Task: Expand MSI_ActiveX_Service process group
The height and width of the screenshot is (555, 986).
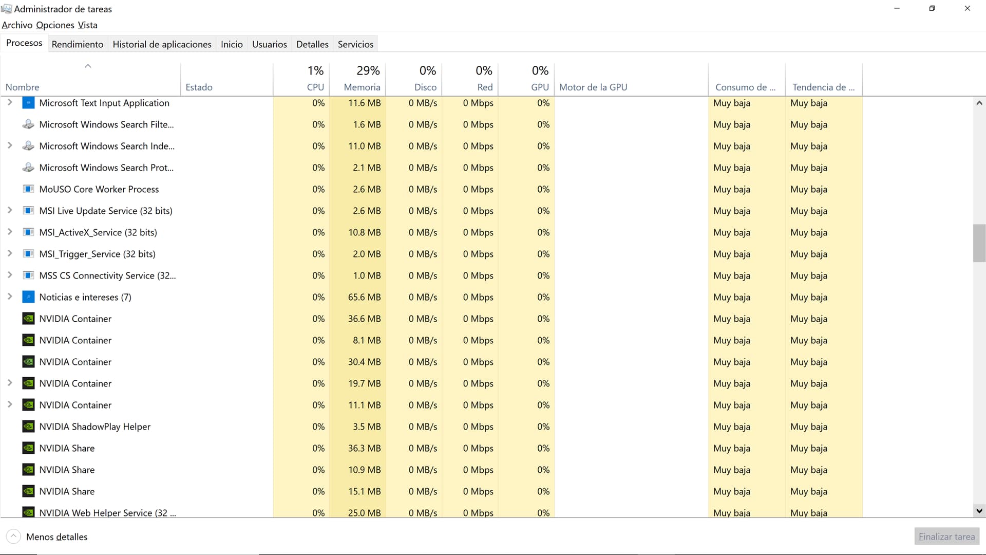Action: 10,232
